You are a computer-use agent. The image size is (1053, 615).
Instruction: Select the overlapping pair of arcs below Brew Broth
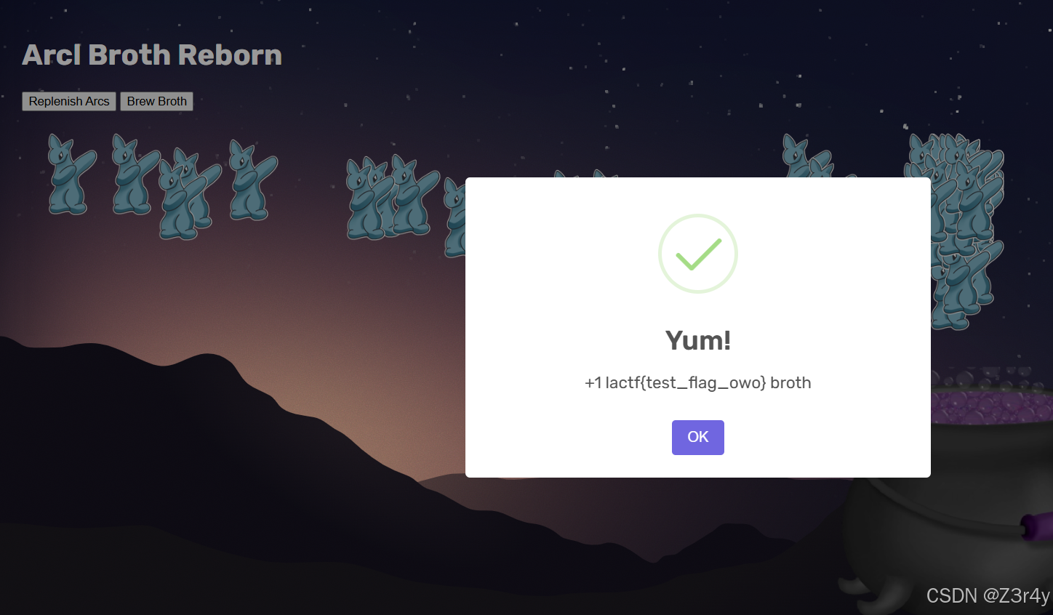tap(189, 194)
